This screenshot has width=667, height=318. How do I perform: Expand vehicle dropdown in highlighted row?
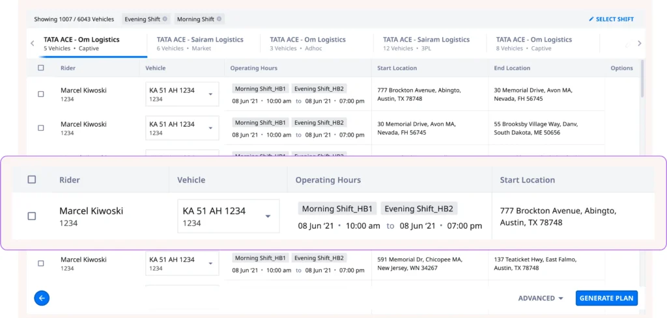pyautogui.click(x=267, y=217)
